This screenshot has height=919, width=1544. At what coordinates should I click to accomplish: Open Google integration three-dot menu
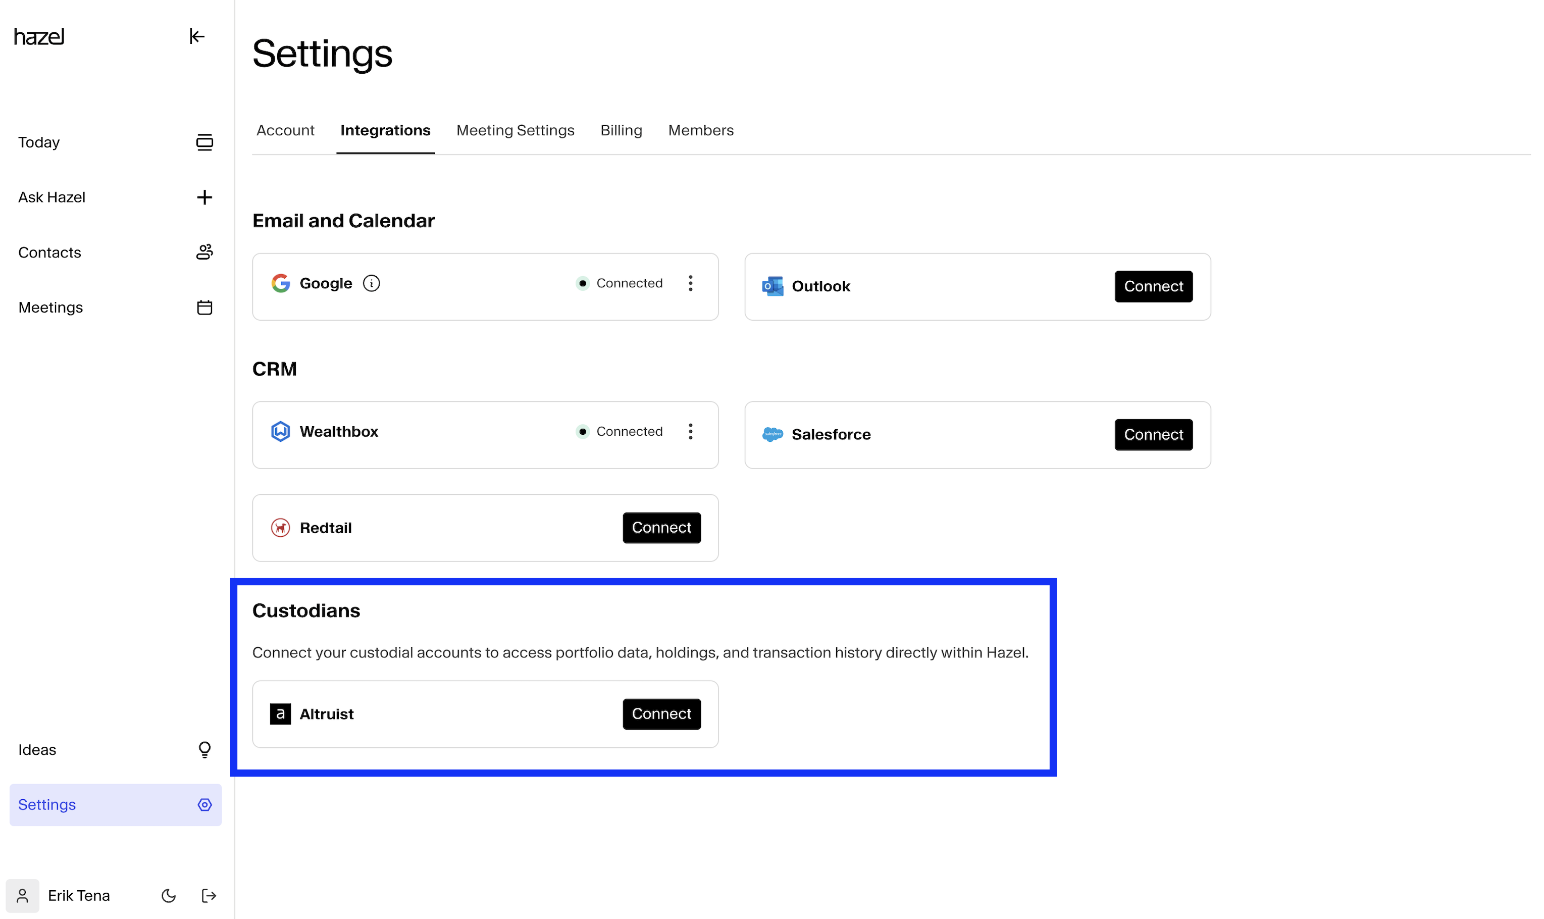(690, 283)
